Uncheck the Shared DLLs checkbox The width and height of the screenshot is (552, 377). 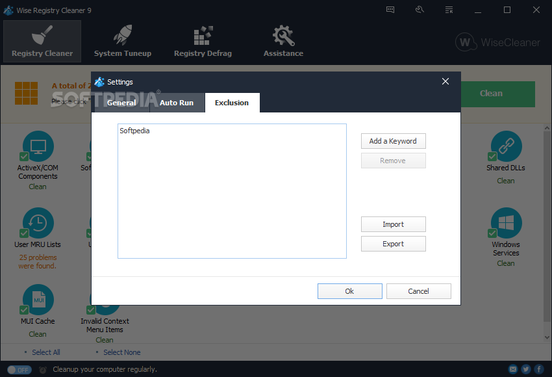click(x=492, y=157)
